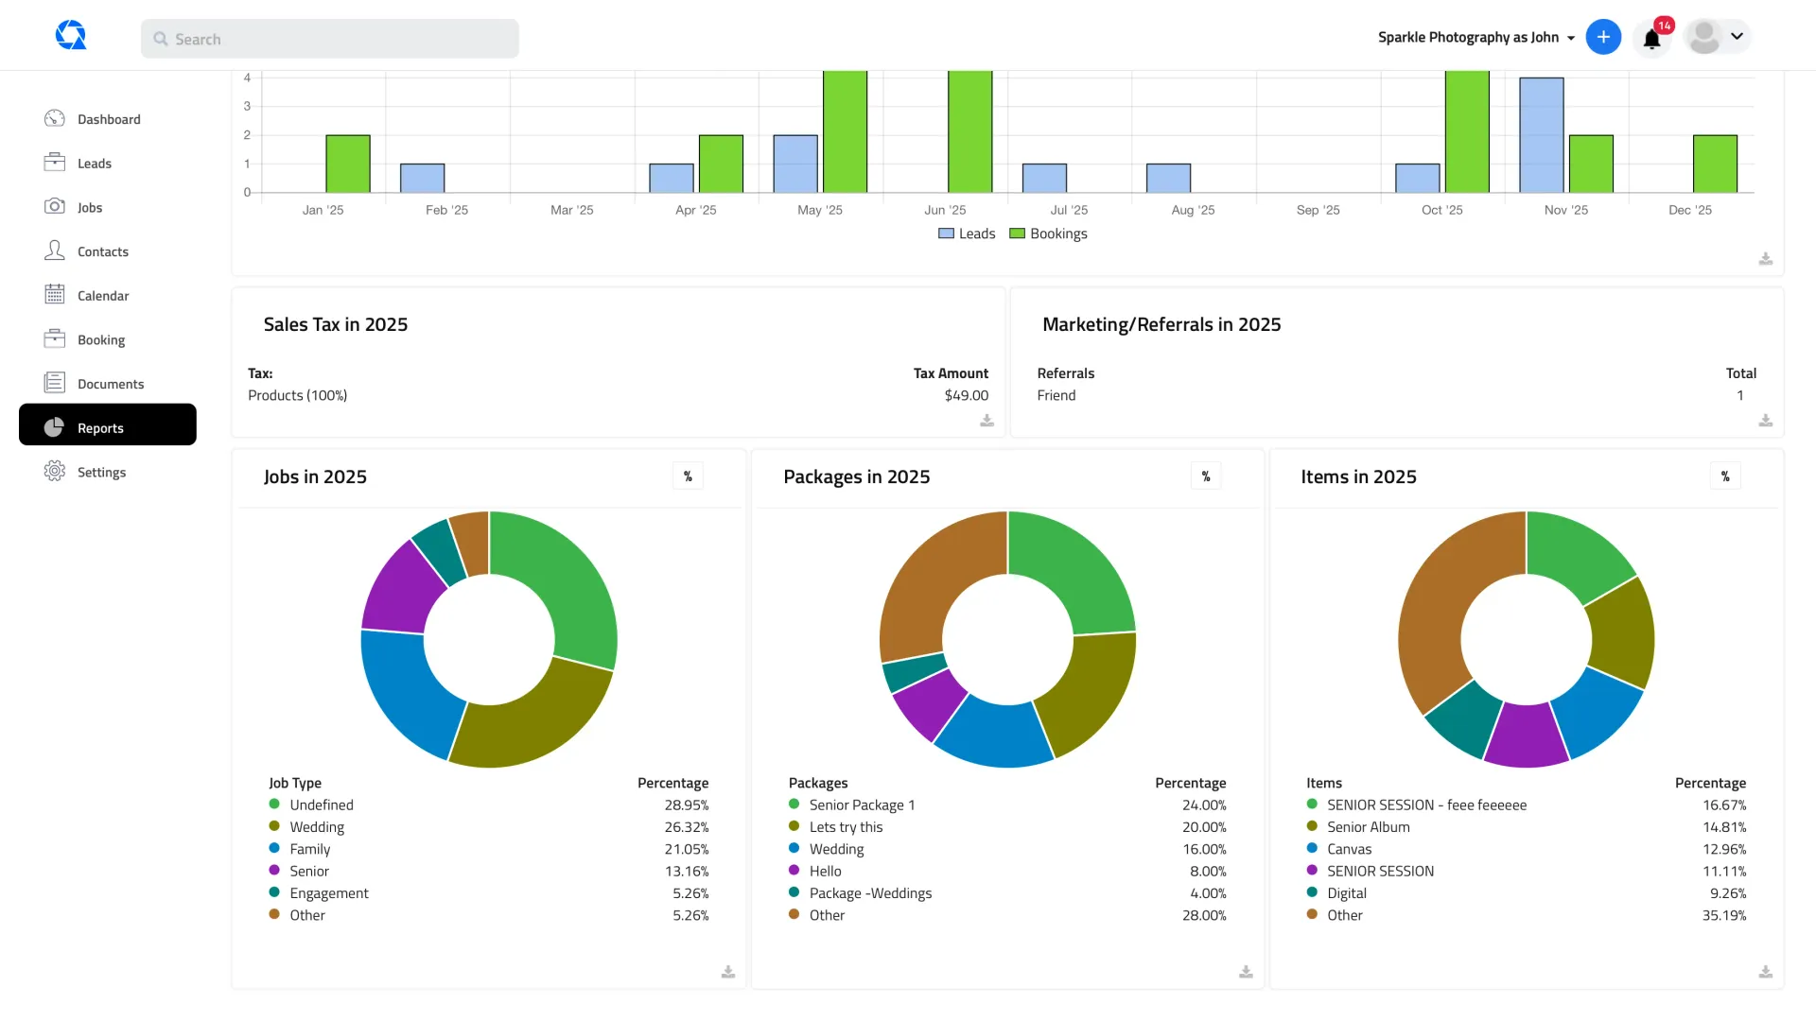Viewport: 1816px width, 1021px height.
Task: Open the Dashboard section from the sidebar
Action: click(108, 118)
